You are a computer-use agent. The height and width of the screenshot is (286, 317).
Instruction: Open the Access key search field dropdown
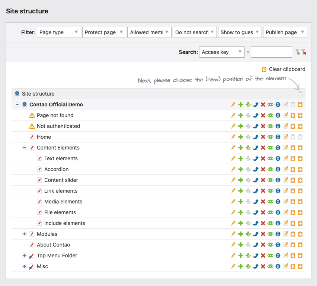pos(222,52)
